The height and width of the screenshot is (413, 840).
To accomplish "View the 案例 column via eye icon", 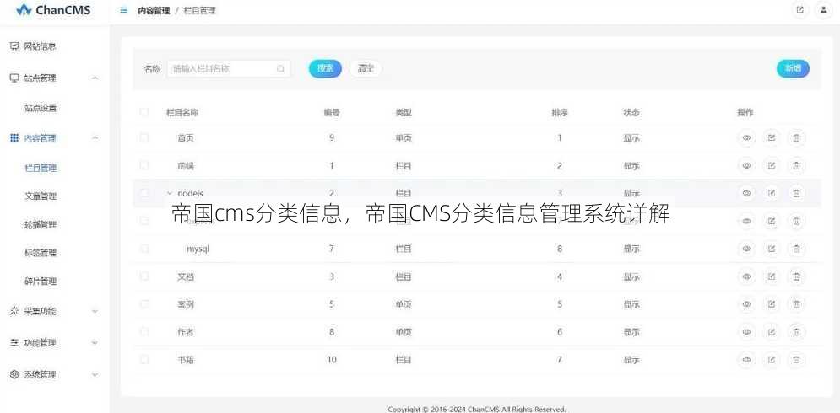I will [x=746, y=304].
